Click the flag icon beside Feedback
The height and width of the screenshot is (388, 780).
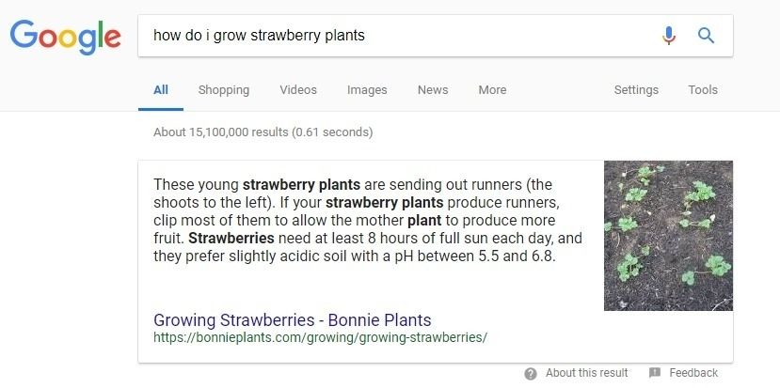(655, 373)
